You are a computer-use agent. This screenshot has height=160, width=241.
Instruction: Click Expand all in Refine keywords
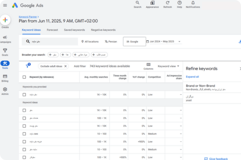(192, 77)
